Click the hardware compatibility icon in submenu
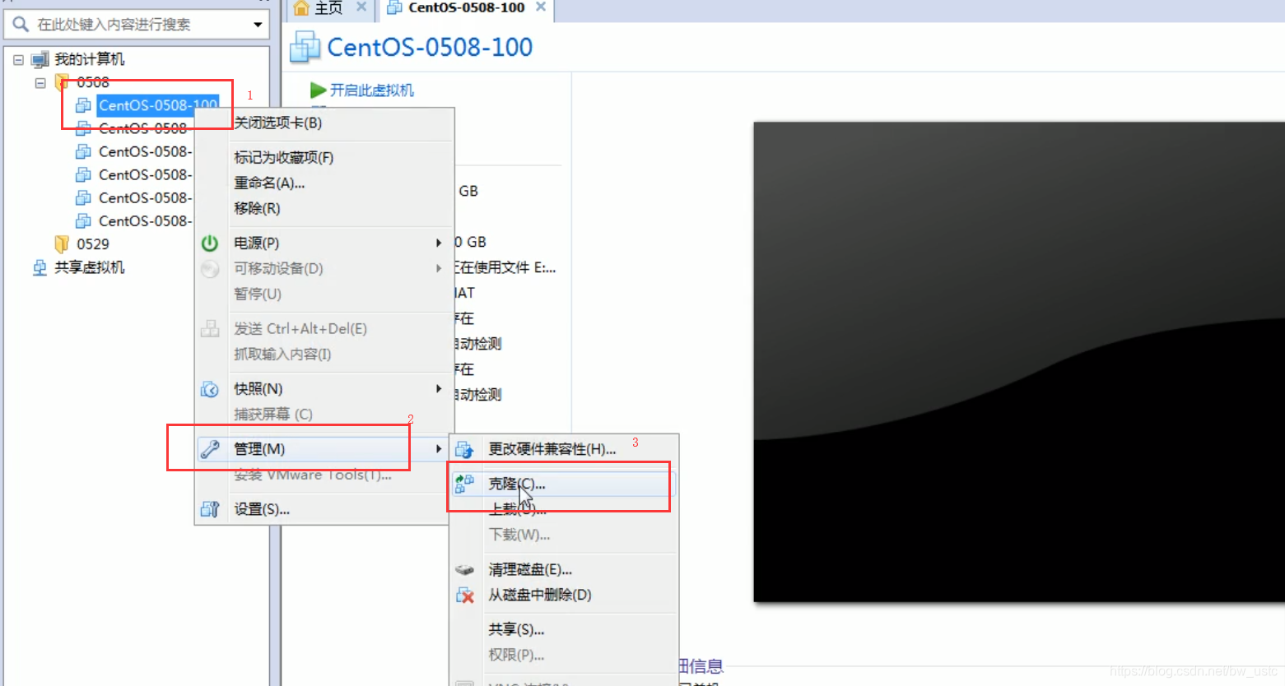Viewport: 1285px width, 686px height. tap(464, 450)
